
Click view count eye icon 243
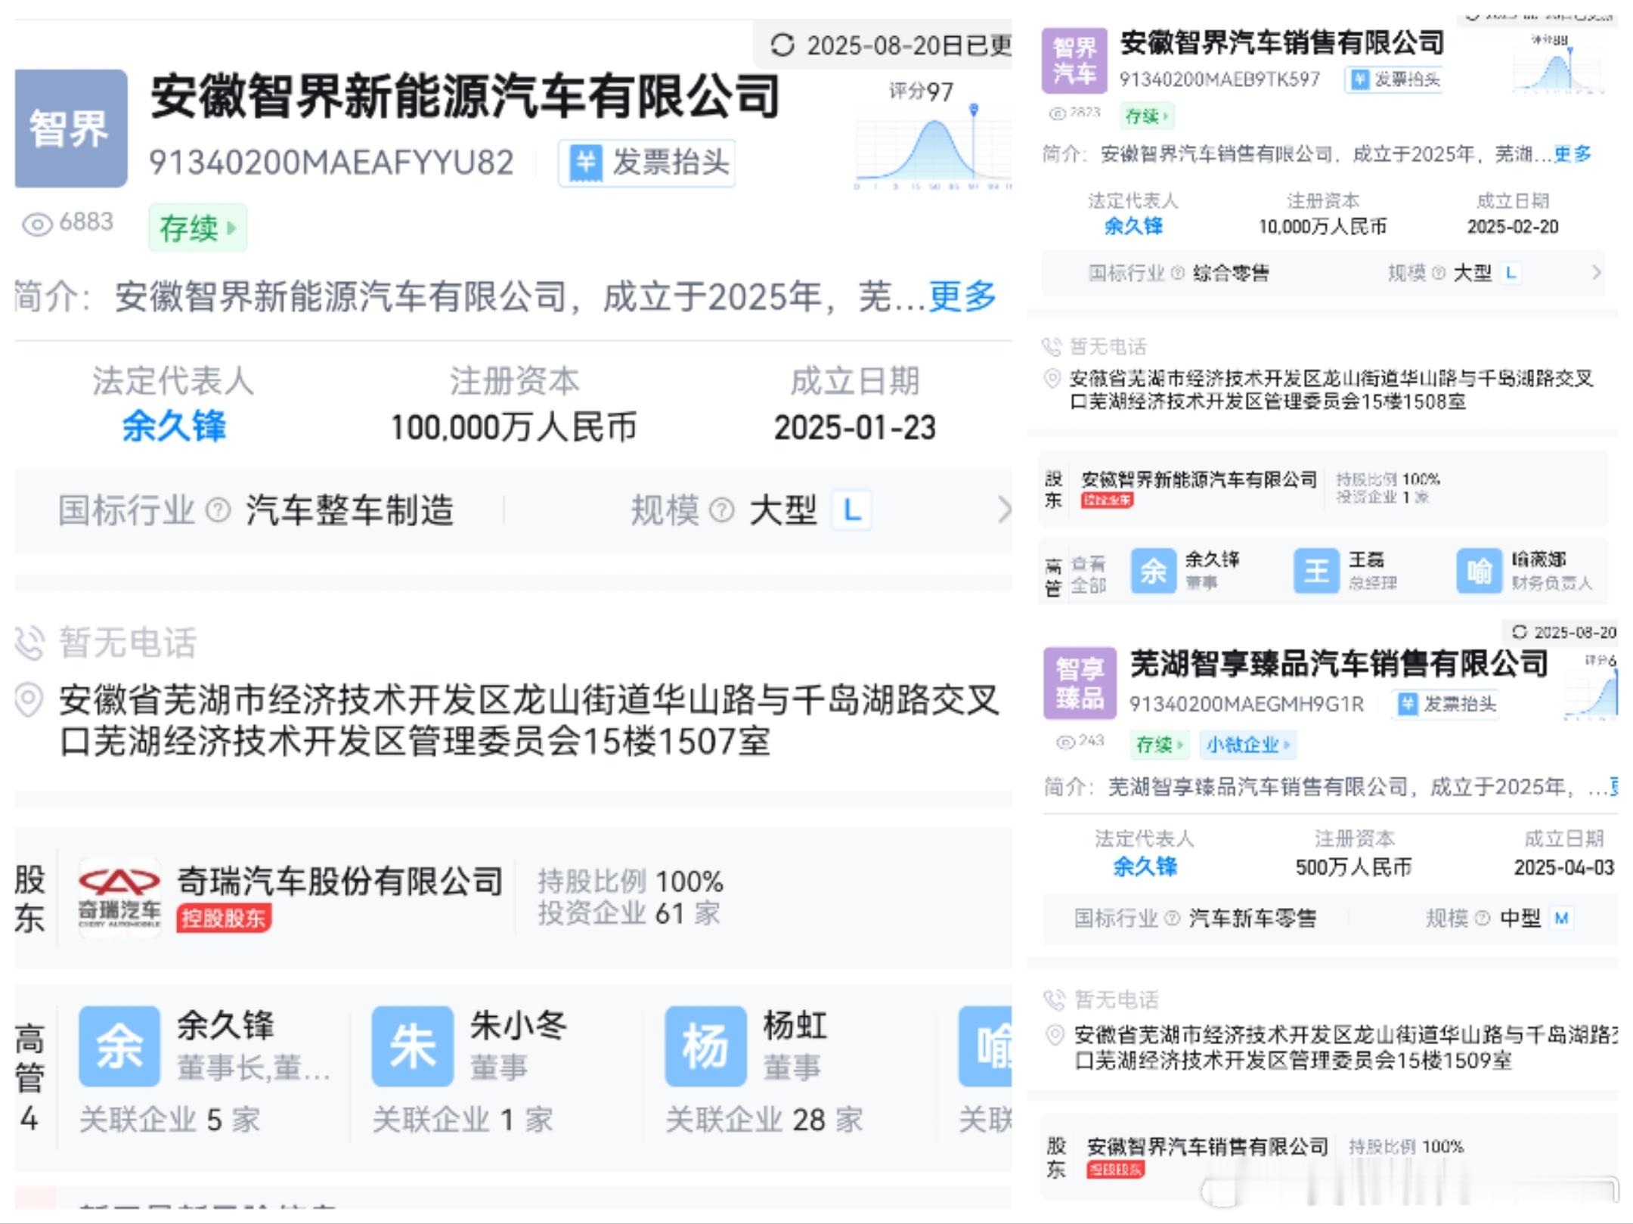1064,742
